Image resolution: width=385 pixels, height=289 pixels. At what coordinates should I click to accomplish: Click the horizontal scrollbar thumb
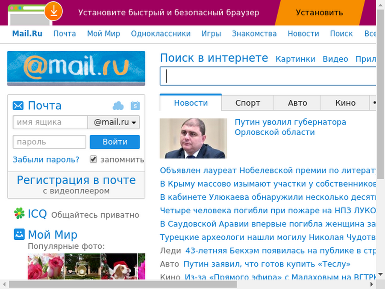tap(123, 284)
